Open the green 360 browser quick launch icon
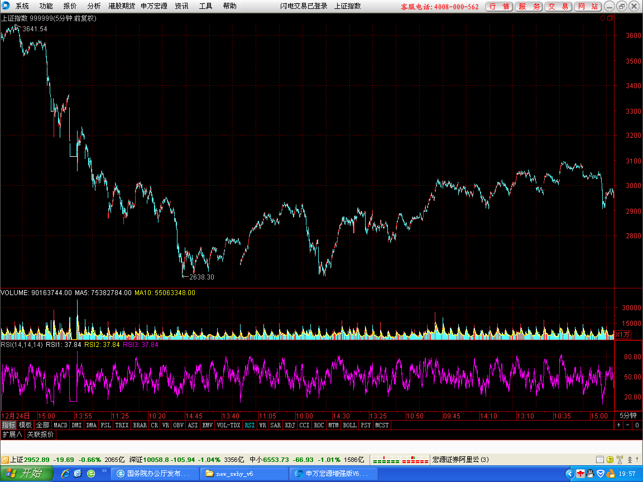643x482 pixels. 91,474
